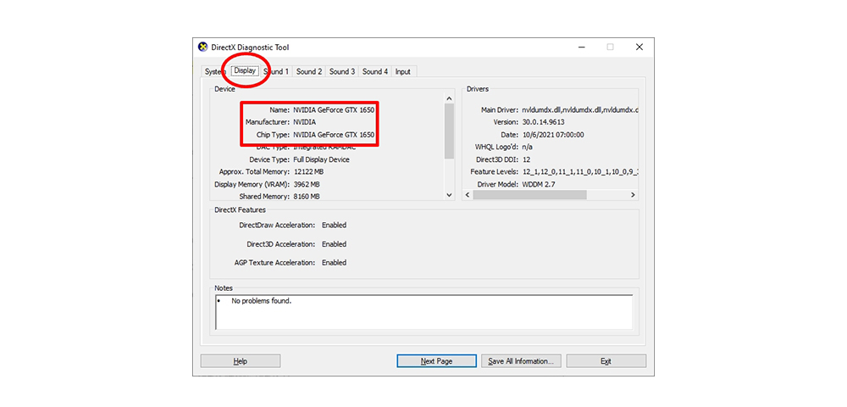Click the DirectX Diagnostic Tool title text

click(x=250, y=47)
